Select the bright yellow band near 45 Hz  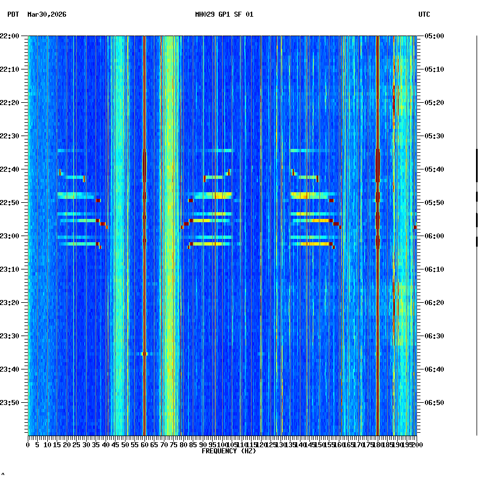[118, 222]
